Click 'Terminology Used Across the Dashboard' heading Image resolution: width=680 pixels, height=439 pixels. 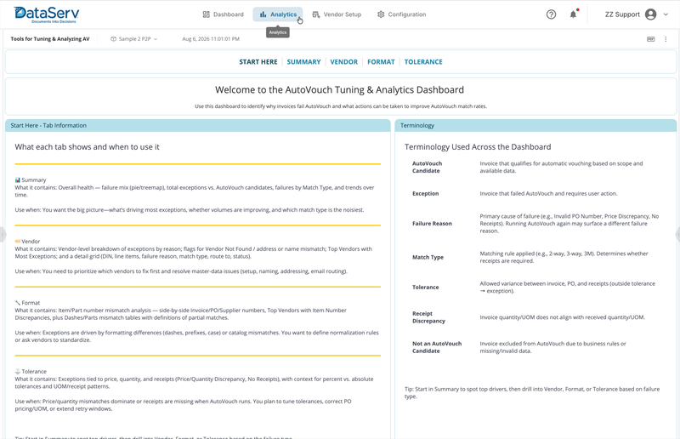(478, 147)
